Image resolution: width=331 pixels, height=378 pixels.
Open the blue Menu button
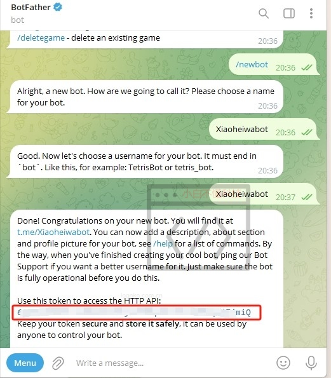(25, 363)
